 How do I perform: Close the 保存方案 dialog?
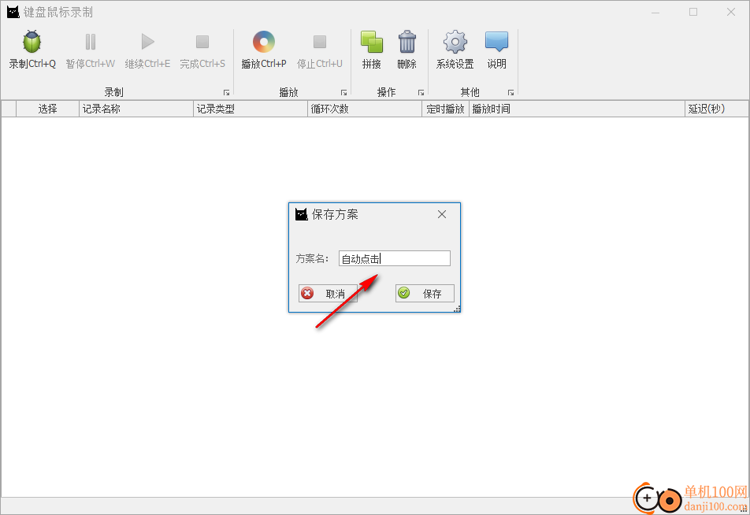pyautogui.click(x=442, y=215)
